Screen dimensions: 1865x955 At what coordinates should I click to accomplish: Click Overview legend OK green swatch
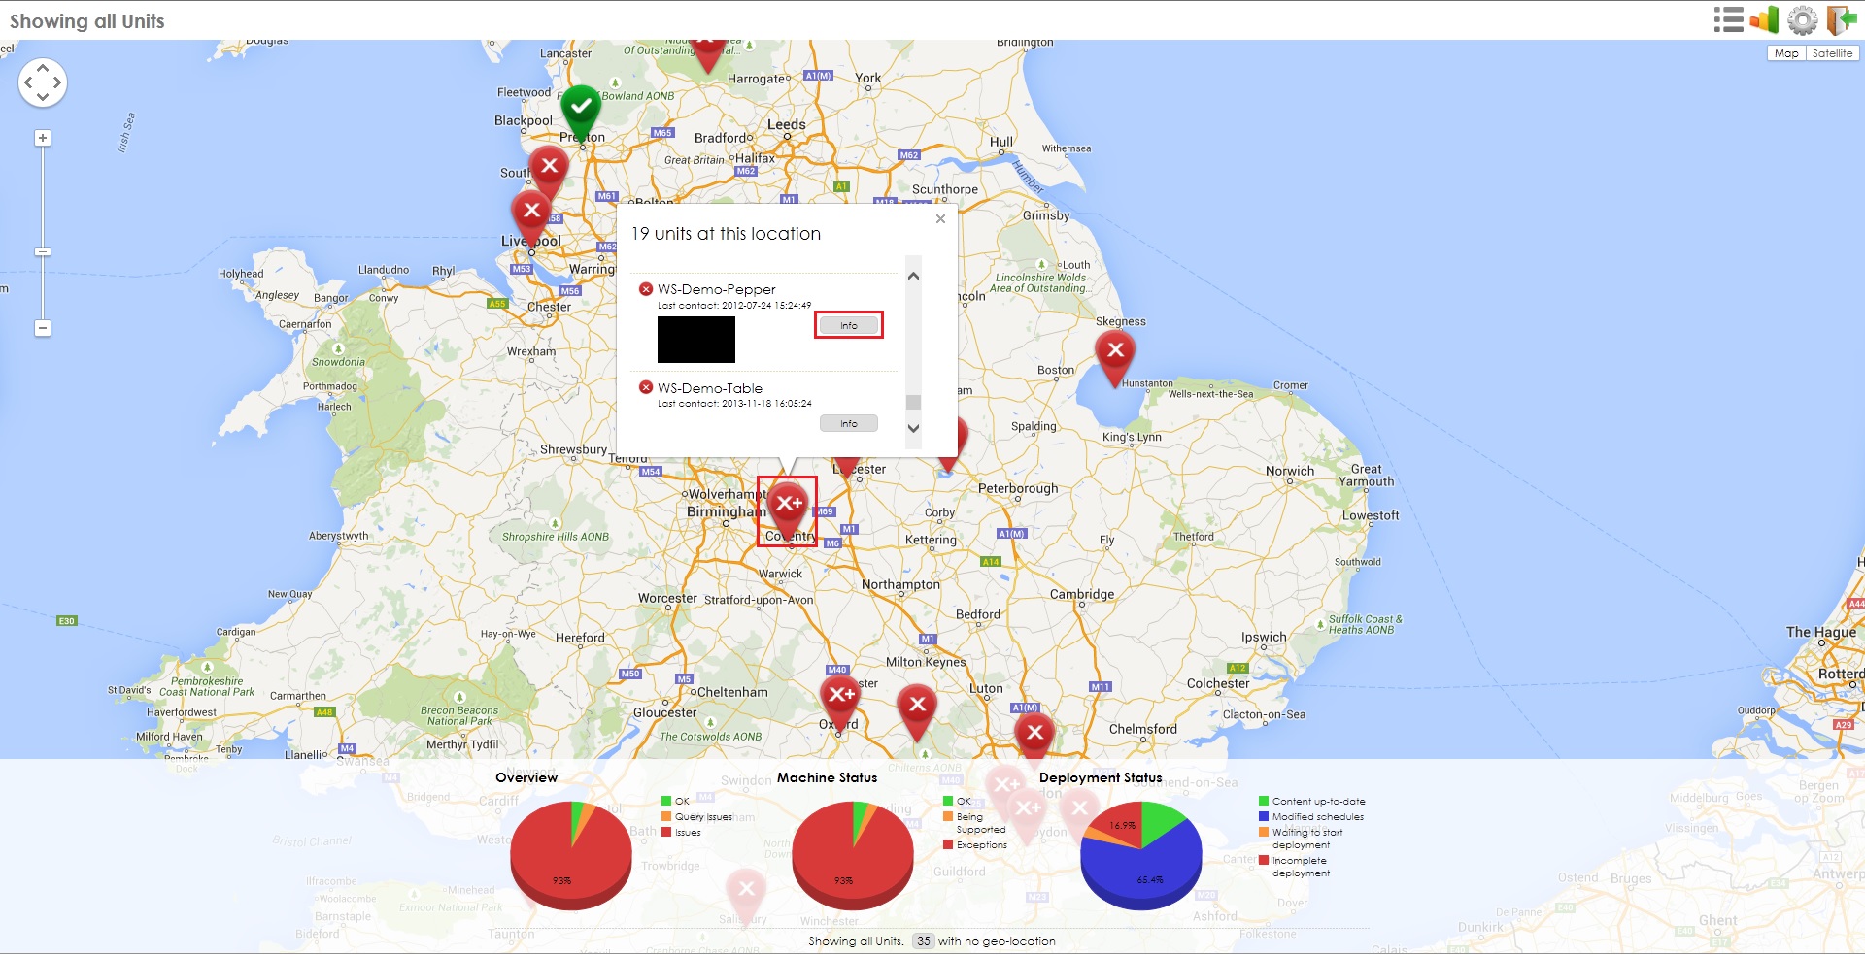[x=666, y=801]
